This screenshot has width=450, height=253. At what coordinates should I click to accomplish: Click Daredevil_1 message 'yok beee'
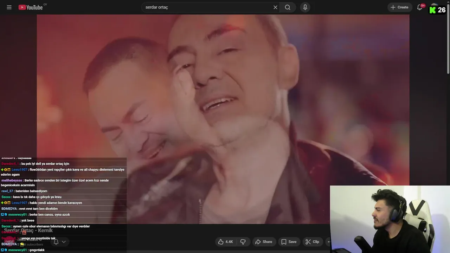[x=18, y=221]
